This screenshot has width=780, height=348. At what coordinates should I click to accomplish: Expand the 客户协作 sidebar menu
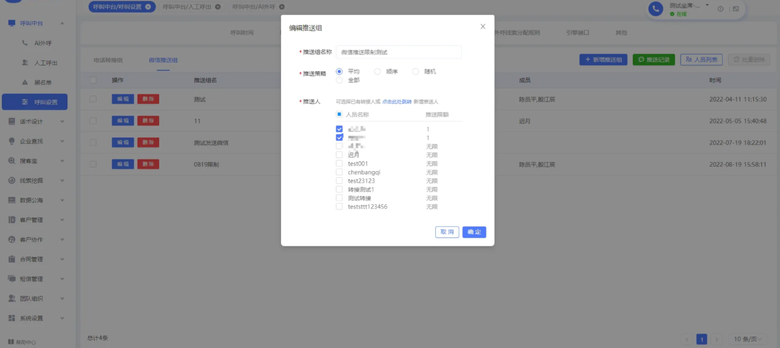[x=62, y=240]
